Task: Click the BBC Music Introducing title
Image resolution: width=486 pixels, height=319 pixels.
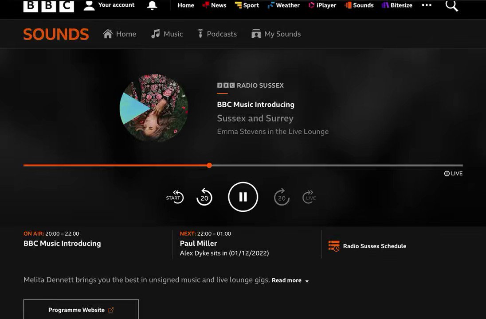Action: (256, 105)
